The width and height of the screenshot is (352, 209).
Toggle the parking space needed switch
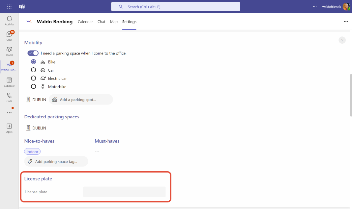click(33, 53)
